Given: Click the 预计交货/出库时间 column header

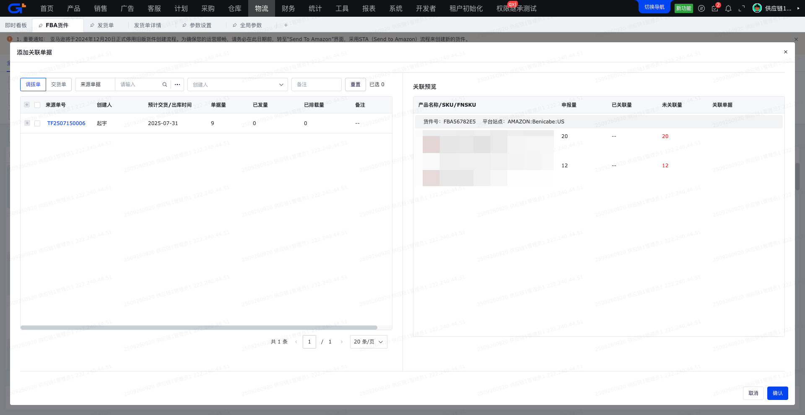Looking at the screenshot, I should pos(170,105).
